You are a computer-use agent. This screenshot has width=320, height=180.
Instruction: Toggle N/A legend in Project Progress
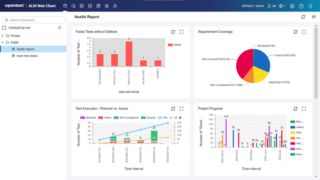point(296,133)
